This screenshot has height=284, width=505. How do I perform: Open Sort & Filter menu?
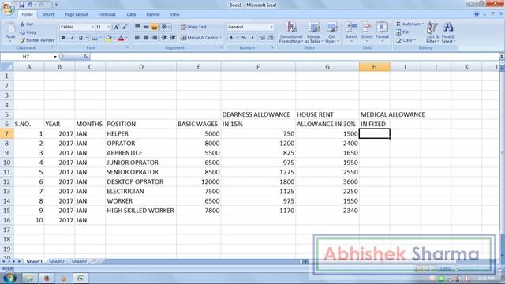coord(432,32)
